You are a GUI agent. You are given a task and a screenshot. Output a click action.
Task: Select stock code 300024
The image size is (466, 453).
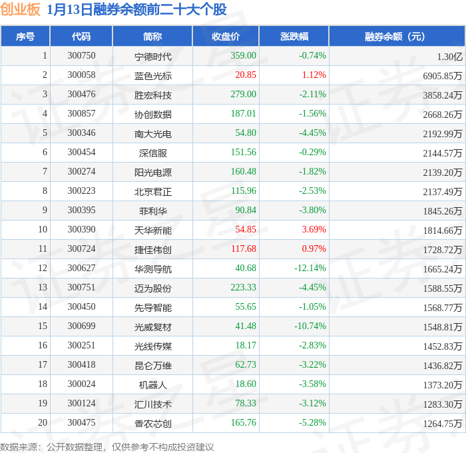[81, 384]
